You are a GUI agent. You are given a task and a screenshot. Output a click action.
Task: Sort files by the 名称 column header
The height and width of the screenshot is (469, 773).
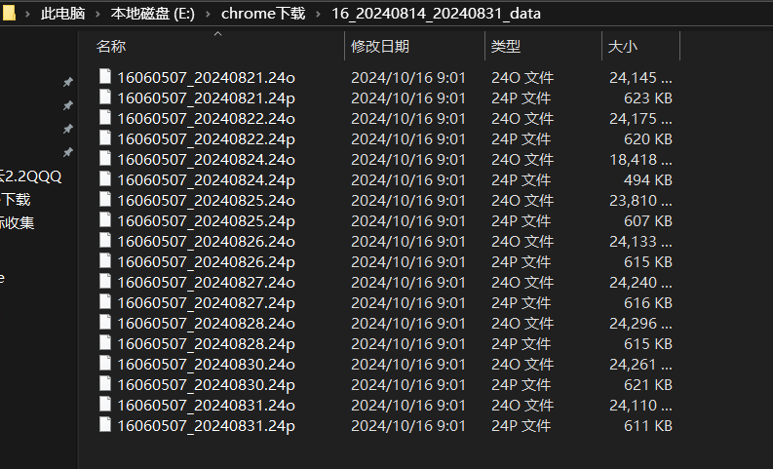click(x=111, y=47)
